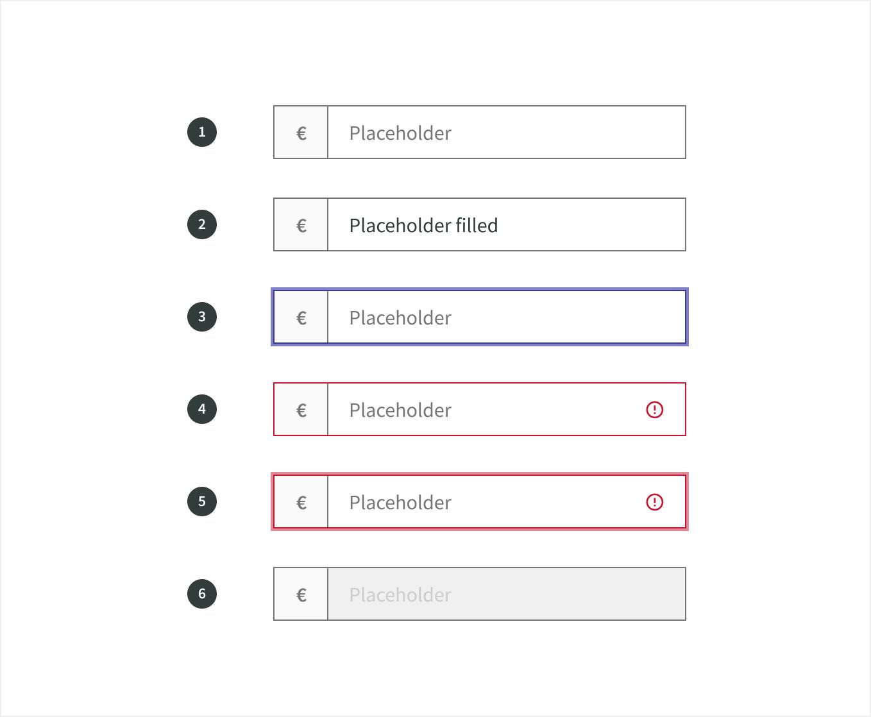Select the number 4 badge
This screenshot has width=871, height=717.
(202, 409)
